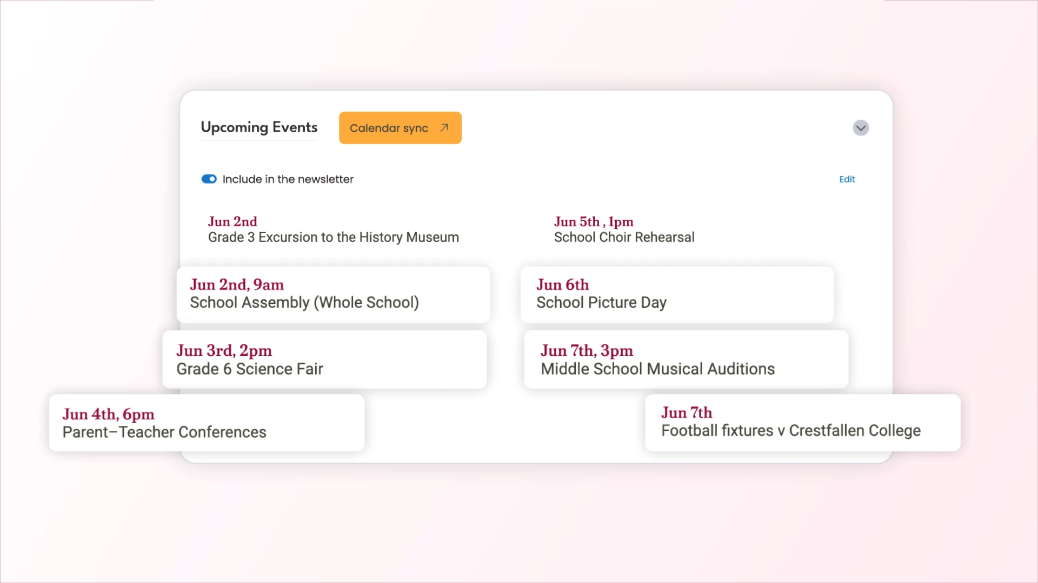Collapse the Upcoming Events panel chevron

tap(861, 128)
